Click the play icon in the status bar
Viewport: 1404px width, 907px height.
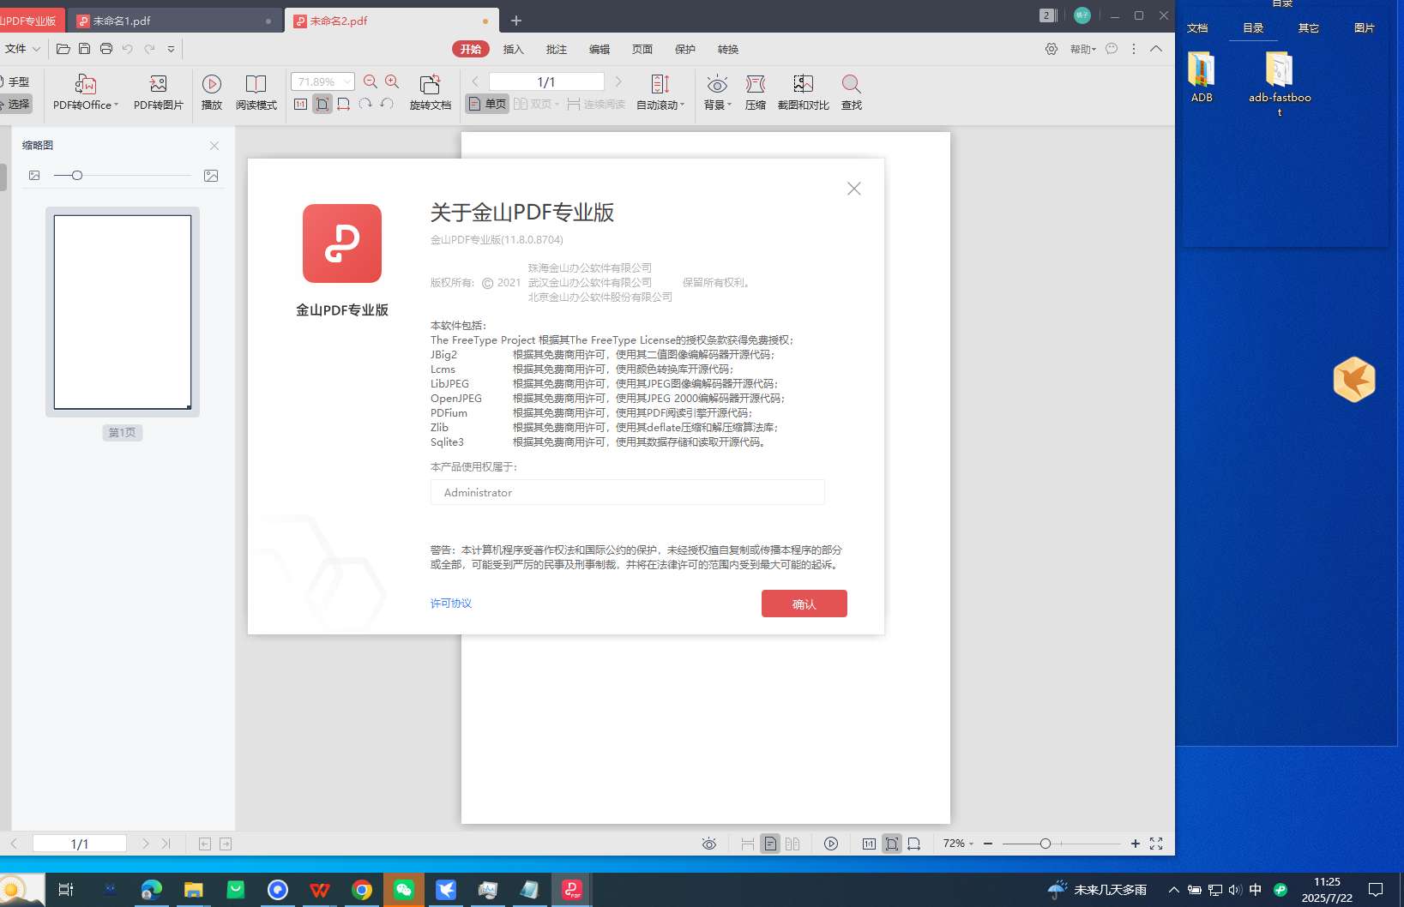pyautogui.click(x=831, y=844)
